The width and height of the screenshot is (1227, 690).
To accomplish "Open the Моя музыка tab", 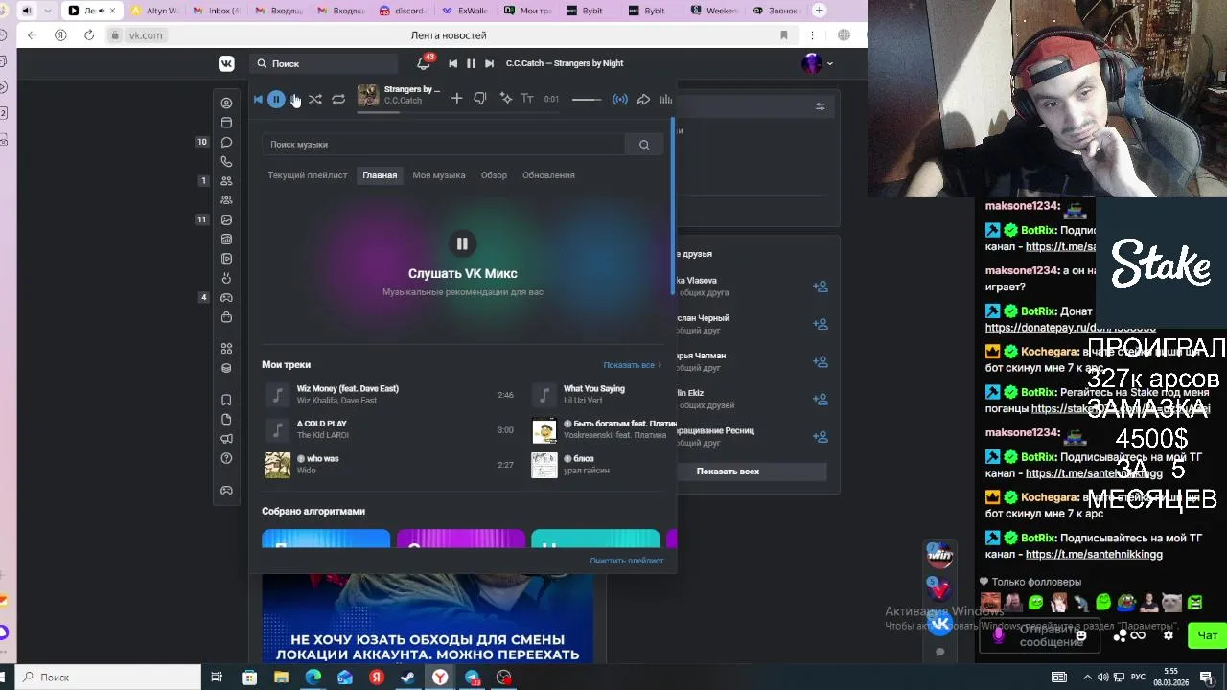I will tap(439, 175).
